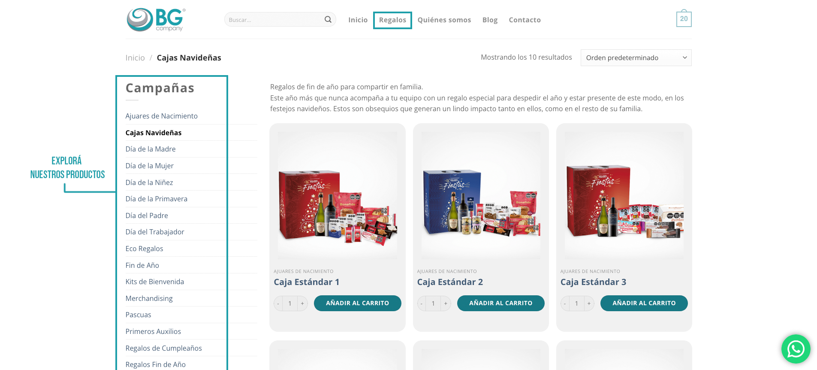This screenshot has width=817, height=370.
Task: Click the Inicio breadcrumb link
Action: pyautogui.click(x=135, y=58)
